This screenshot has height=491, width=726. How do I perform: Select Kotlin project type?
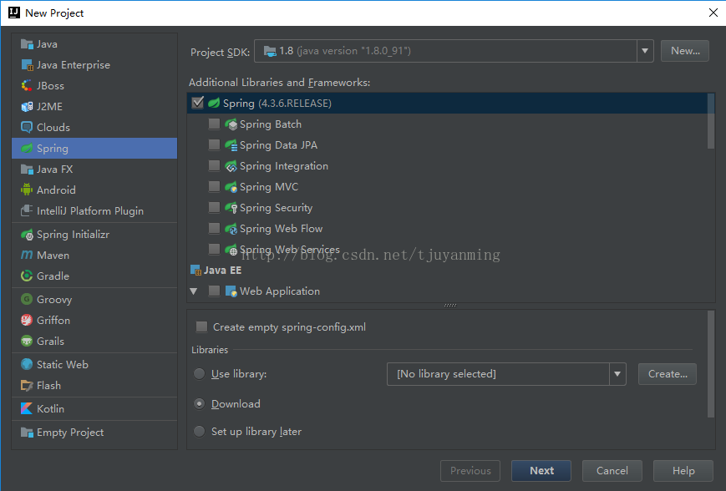(x=94, y=408)
